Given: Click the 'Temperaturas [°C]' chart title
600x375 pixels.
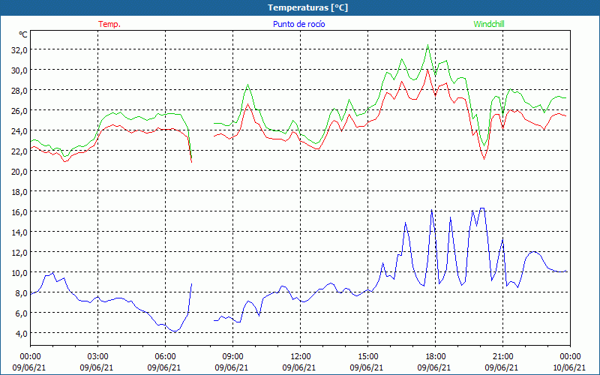Looking at the screenshot, I should (307, 7).
